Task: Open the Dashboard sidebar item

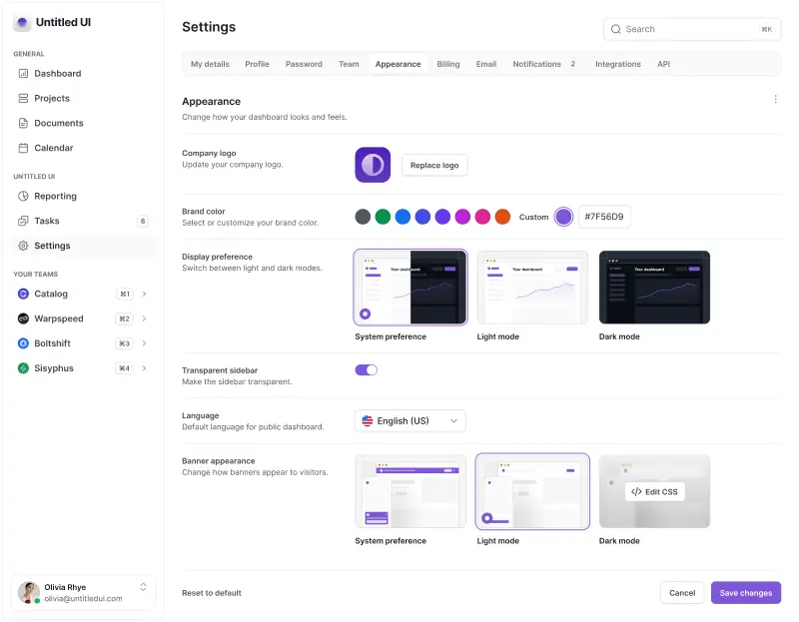Action: [58, 73]
